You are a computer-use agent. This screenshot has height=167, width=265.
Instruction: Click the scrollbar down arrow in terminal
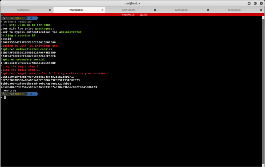(263, 165)
